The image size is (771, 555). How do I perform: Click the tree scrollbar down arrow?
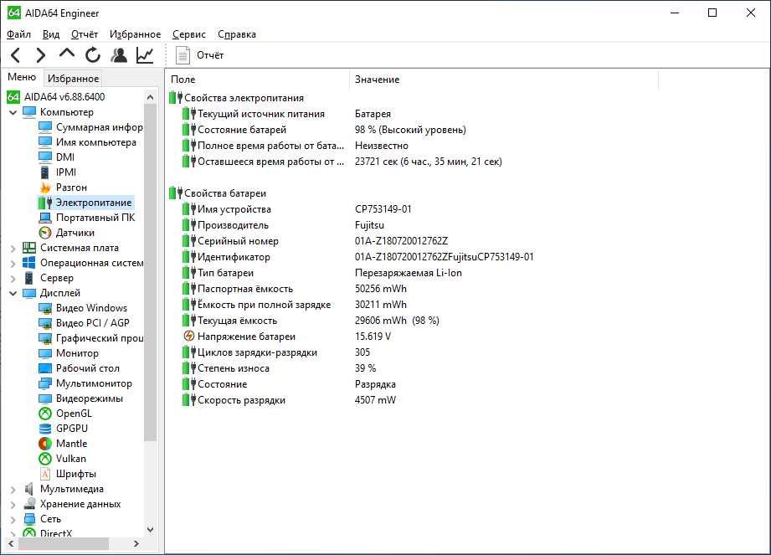point(151,530)
